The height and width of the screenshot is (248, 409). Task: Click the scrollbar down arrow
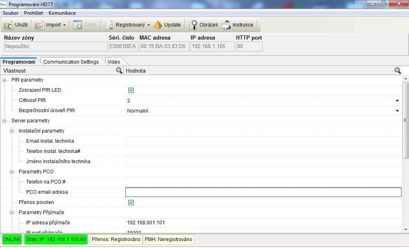point(405,230)
